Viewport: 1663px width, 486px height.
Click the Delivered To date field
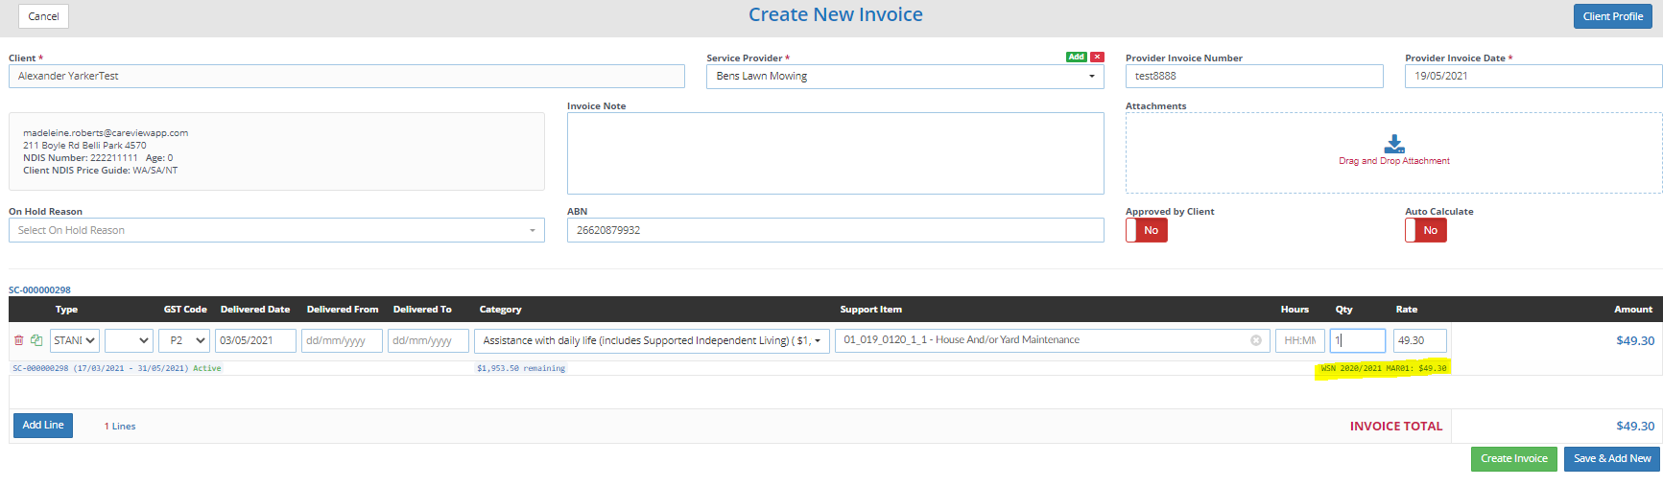pyautogui.click(x=428, y=340)
